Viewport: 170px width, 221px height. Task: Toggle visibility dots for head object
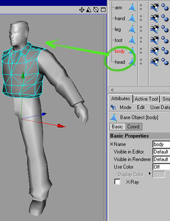click(141, 62)
